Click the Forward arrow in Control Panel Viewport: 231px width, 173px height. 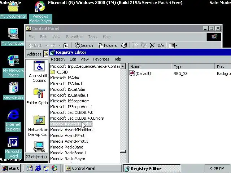click(53, 45)
